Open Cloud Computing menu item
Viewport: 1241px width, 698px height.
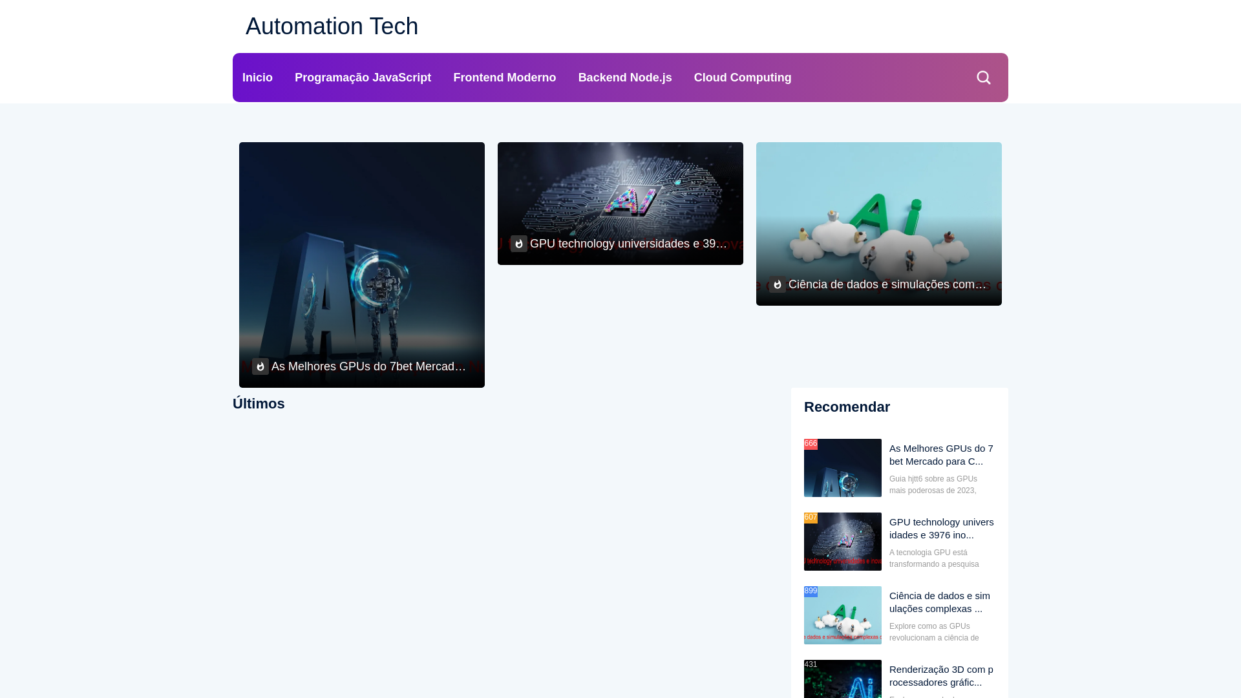pyautogui.click(x=743, y=78)
